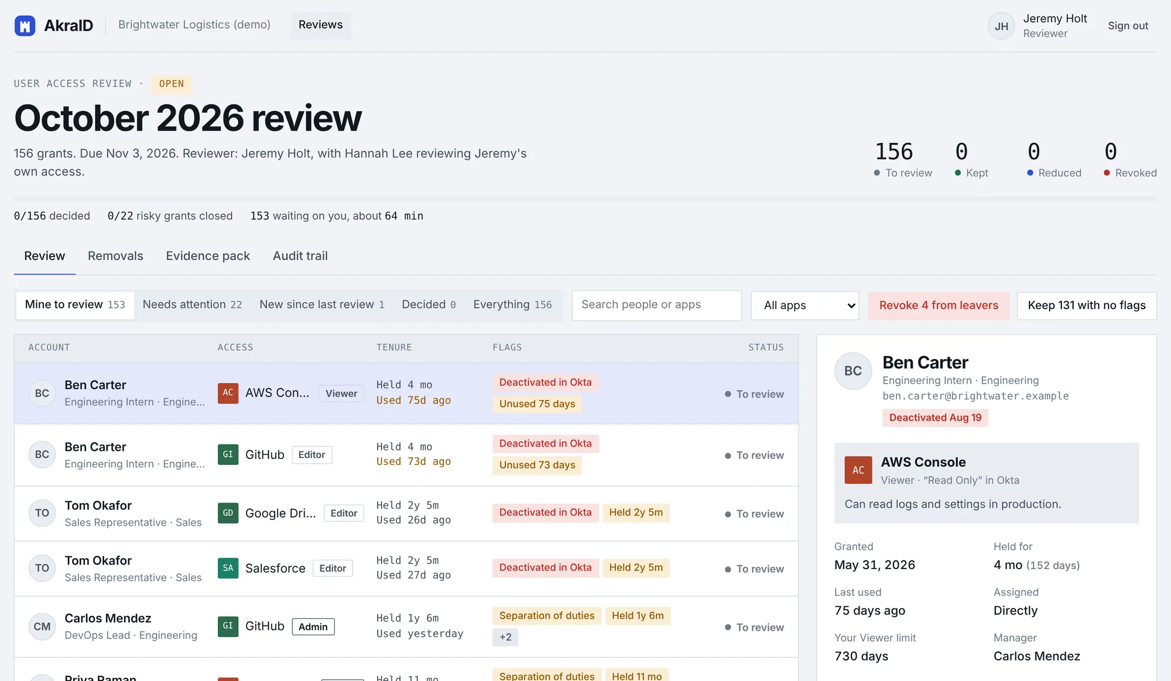Click the large BC avatar in detail panel
1171x681 pixels.
coord(853,371)
